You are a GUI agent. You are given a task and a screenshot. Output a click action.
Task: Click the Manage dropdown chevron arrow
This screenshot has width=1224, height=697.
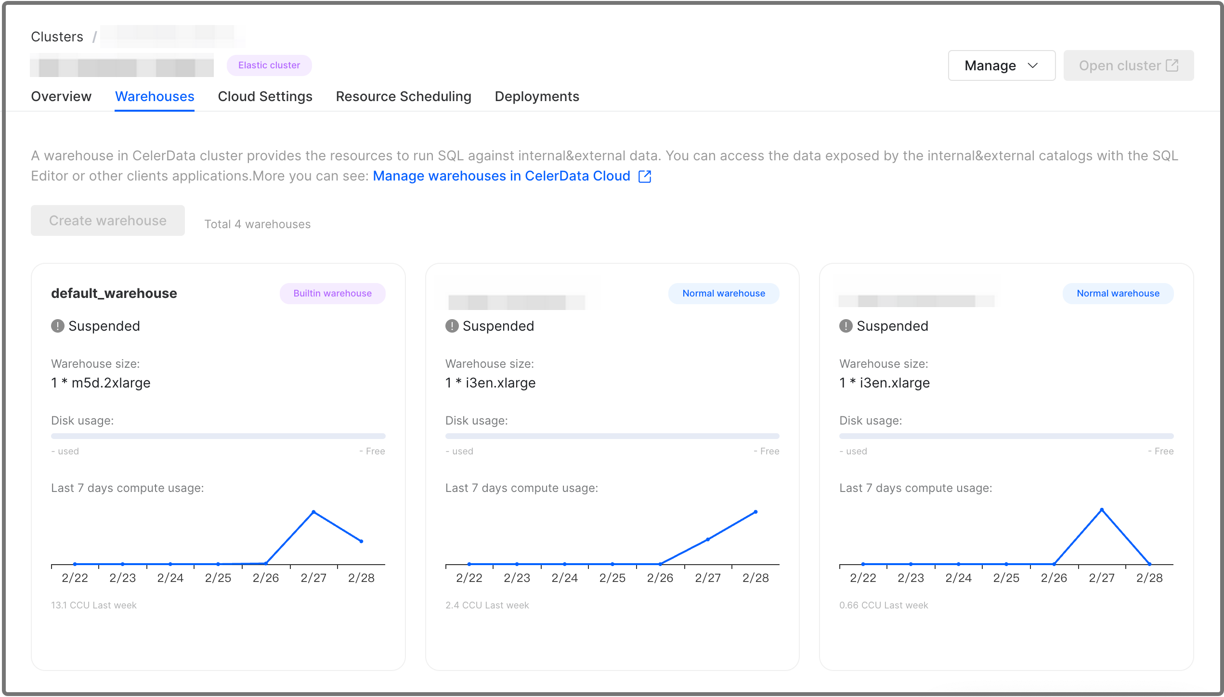(1033, 65)
